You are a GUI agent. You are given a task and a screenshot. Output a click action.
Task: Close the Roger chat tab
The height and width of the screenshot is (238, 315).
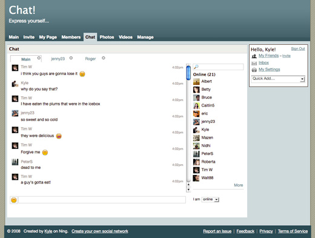104,58
